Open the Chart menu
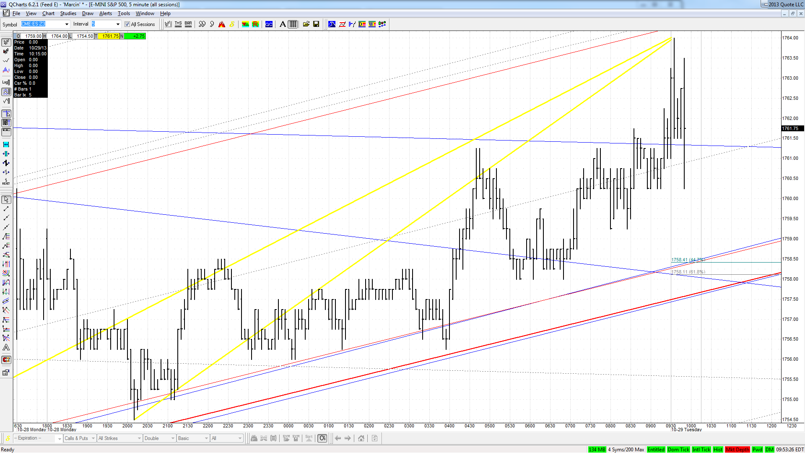 point(48,13)
